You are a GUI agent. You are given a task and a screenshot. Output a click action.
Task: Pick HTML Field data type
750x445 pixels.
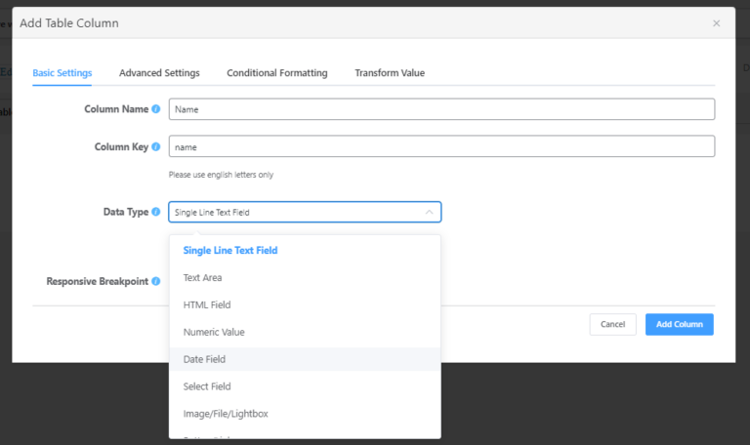tap(207, 305)
